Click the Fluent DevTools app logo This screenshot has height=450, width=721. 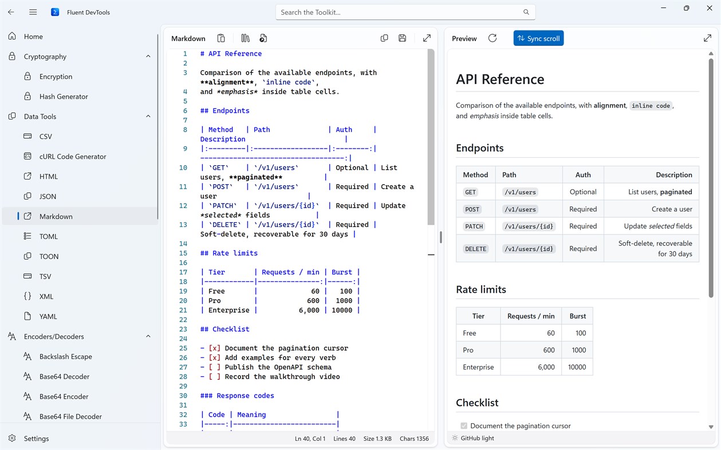click(x=55, y=12)
